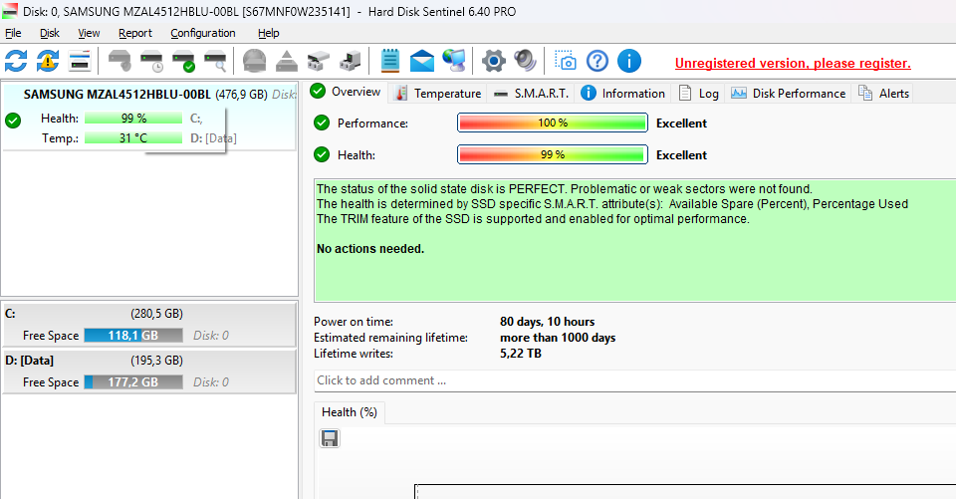Click the gray disk-with-dial test icon
This screenshot has width=956, height=499.
pyautogui.click(x=119, y=61)
